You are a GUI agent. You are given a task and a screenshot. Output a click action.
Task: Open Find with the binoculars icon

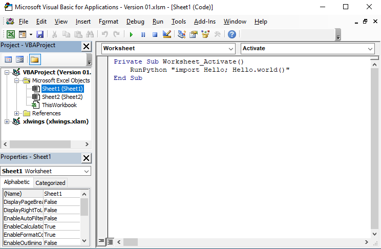(x=90, y=34)
